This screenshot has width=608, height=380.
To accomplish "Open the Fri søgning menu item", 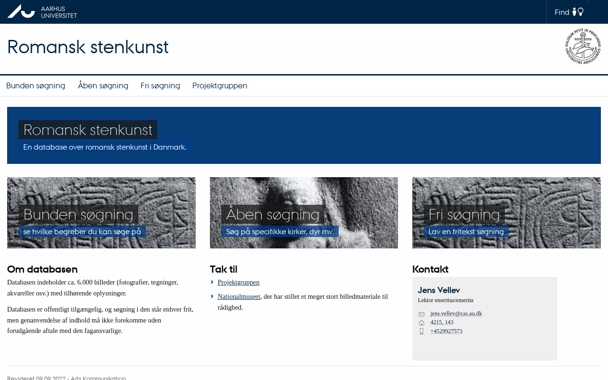I will (160, 85).
